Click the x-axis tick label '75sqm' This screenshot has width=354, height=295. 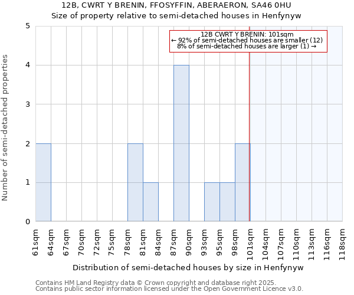point(113,242)
